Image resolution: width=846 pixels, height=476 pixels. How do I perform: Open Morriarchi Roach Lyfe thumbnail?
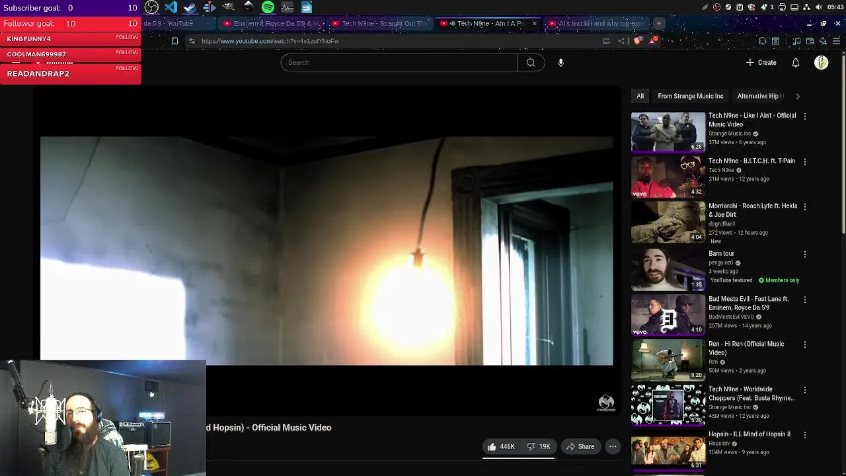coord(668,221)
